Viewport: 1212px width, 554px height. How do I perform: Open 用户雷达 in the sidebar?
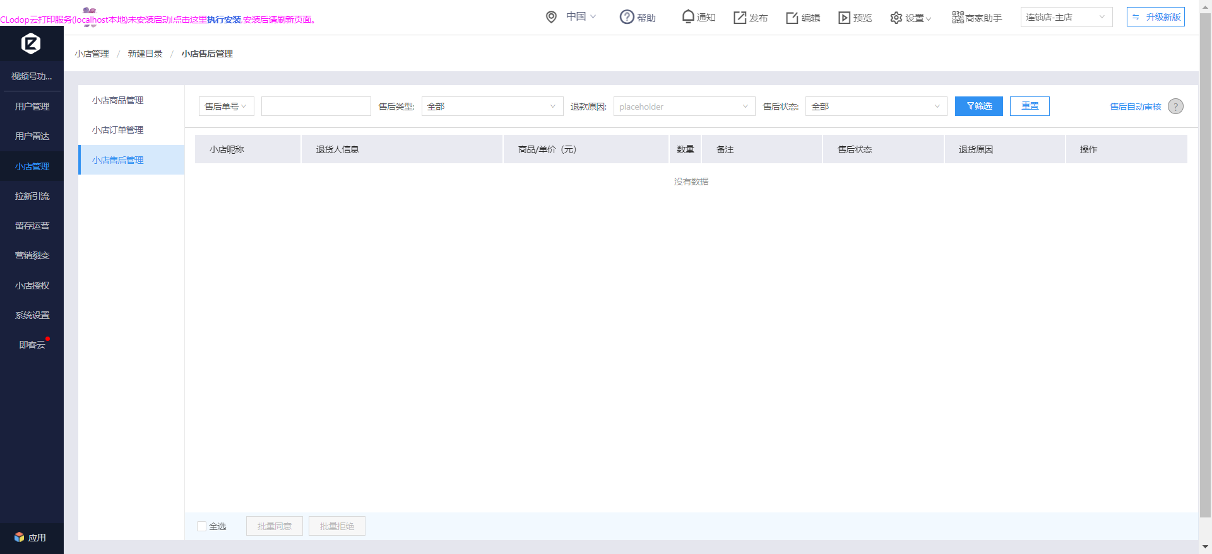coord(32,136)
